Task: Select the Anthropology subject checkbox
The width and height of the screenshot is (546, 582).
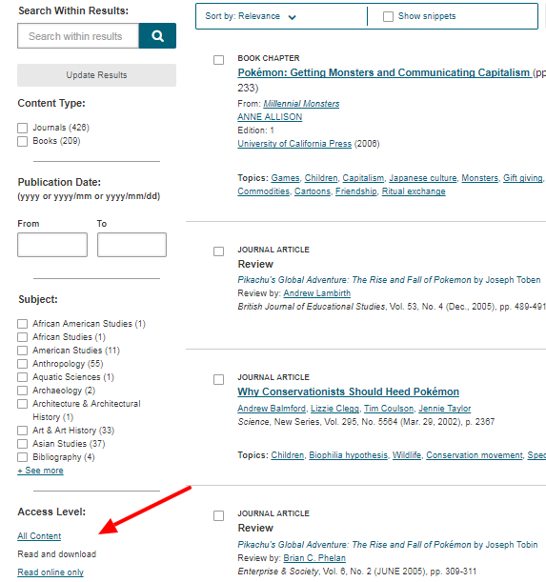Action: click(x=22, y=364)
